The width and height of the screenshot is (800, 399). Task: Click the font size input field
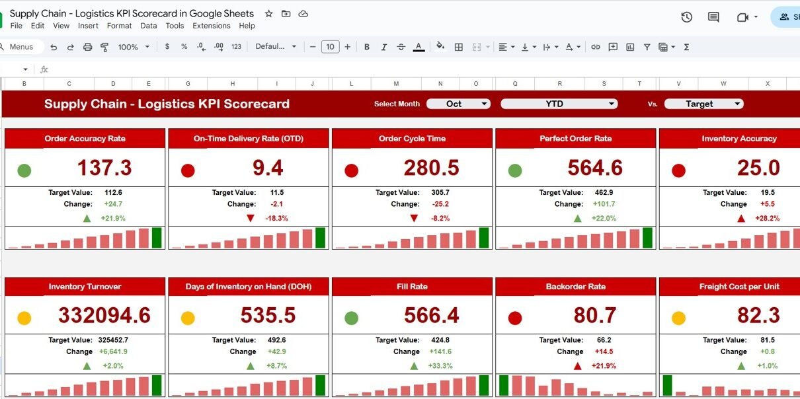[330, 47]
